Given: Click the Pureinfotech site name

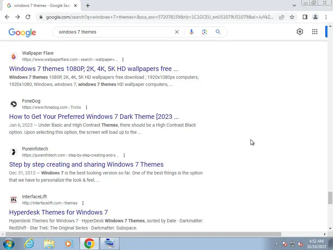Looking at the screenshot, I should [x=35, y=149].
